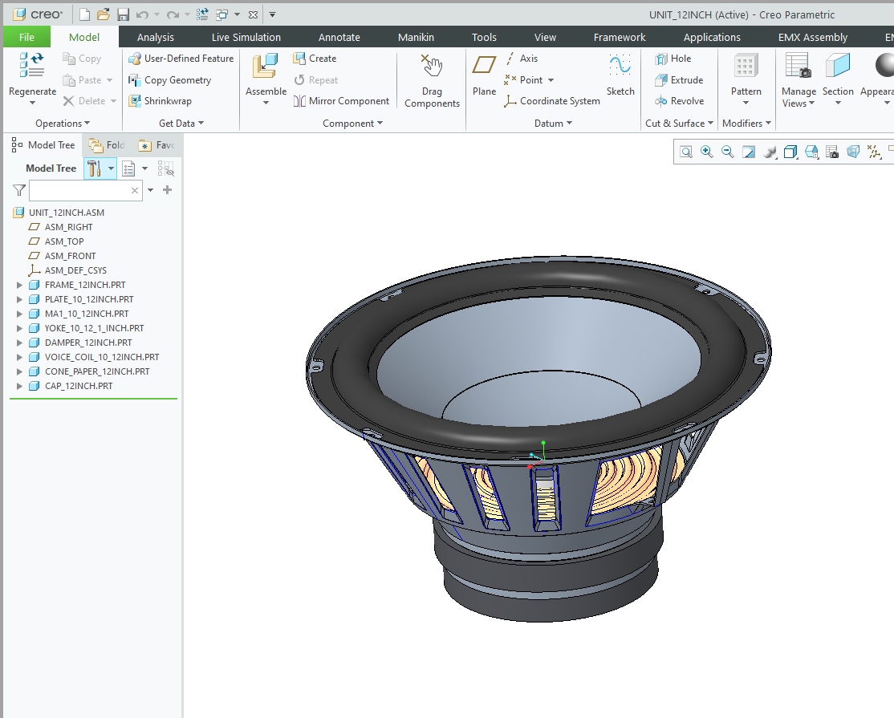This screenshot has height=718, width=894.
Task: Switch to the Folder browser tab
Action: (x=108, y=145)
